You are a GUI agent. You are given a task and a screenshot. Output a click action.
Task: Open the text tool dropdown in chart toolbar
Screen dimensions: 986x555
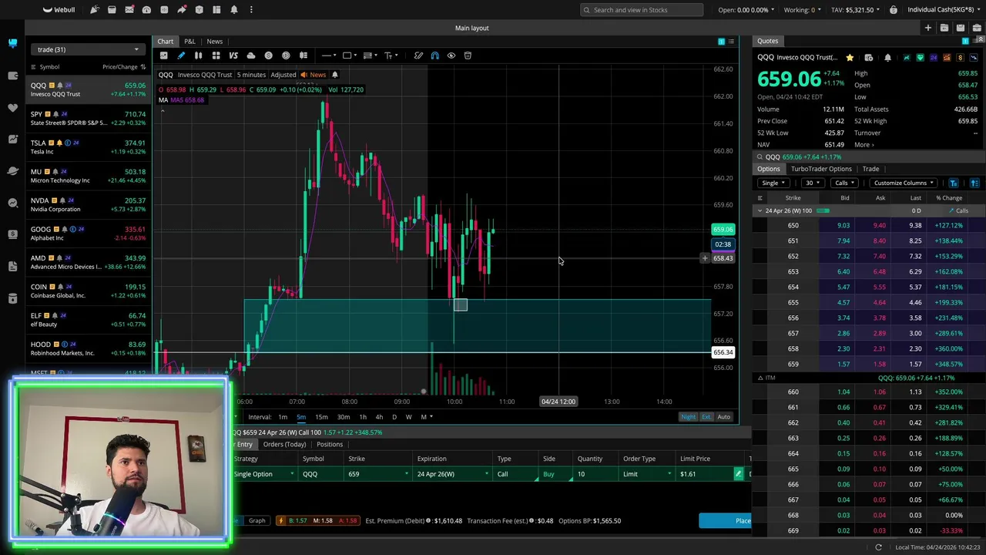coord(391,55)
